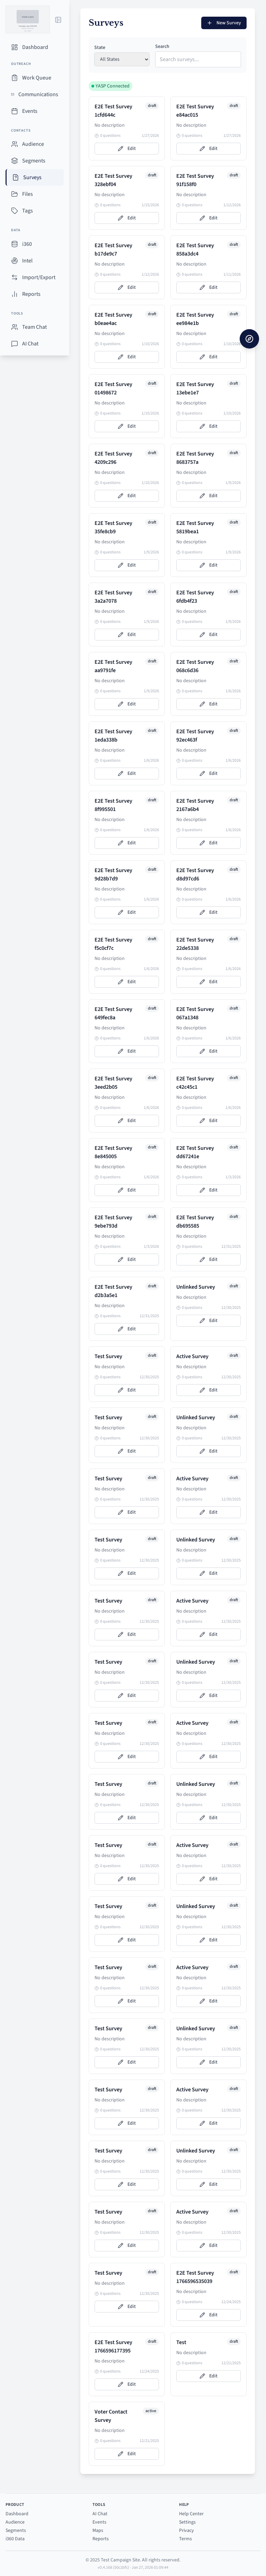Click the Segments sidebar icon
Screen dimensions: 266x2576
point(15,160)
